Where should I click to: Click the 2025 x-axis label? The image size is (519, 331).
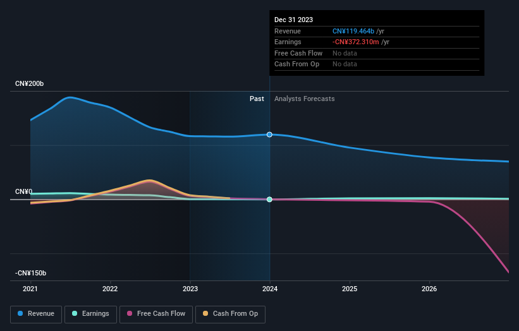pos(350,289)
